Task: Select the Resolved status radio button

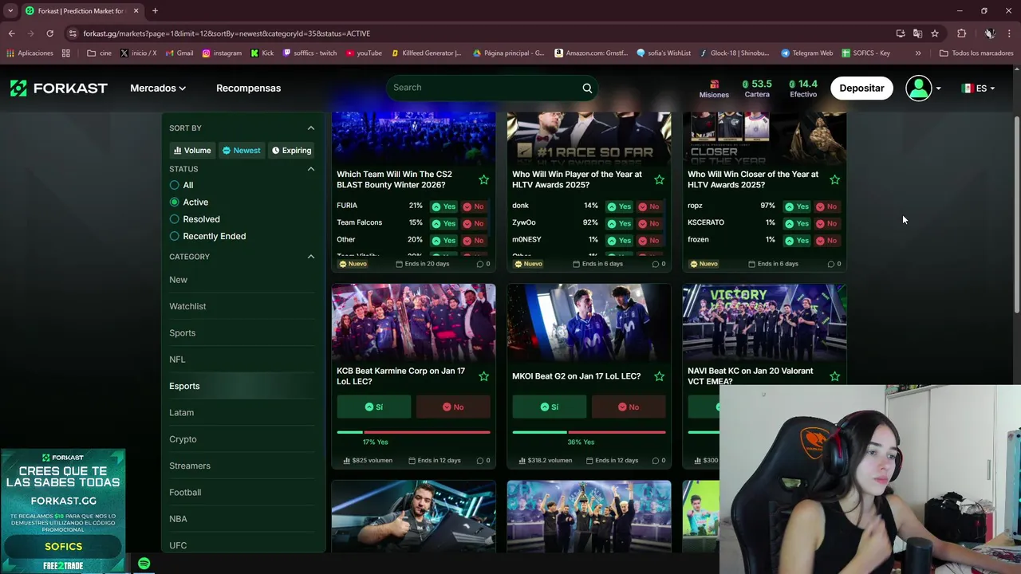Action: point(174,219)
